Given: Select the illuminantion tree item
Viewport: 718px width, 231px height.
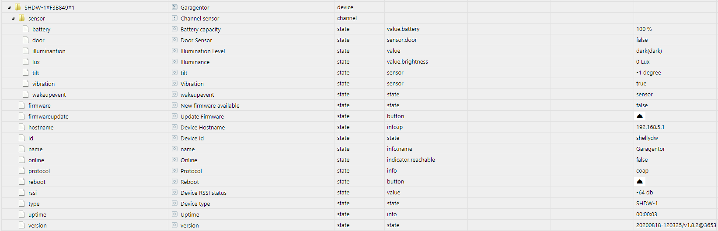Looking at the screenshot, I should tap(49, 51).
